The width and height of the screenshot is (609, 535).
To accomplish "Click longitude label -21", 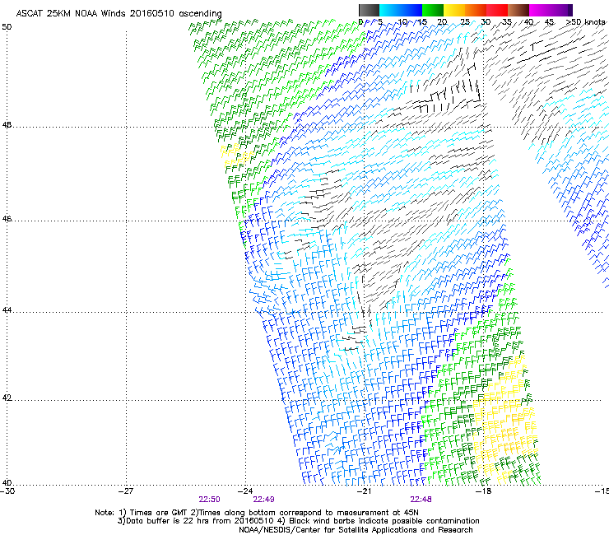I will pyautogui.click(x=364, y=491).
